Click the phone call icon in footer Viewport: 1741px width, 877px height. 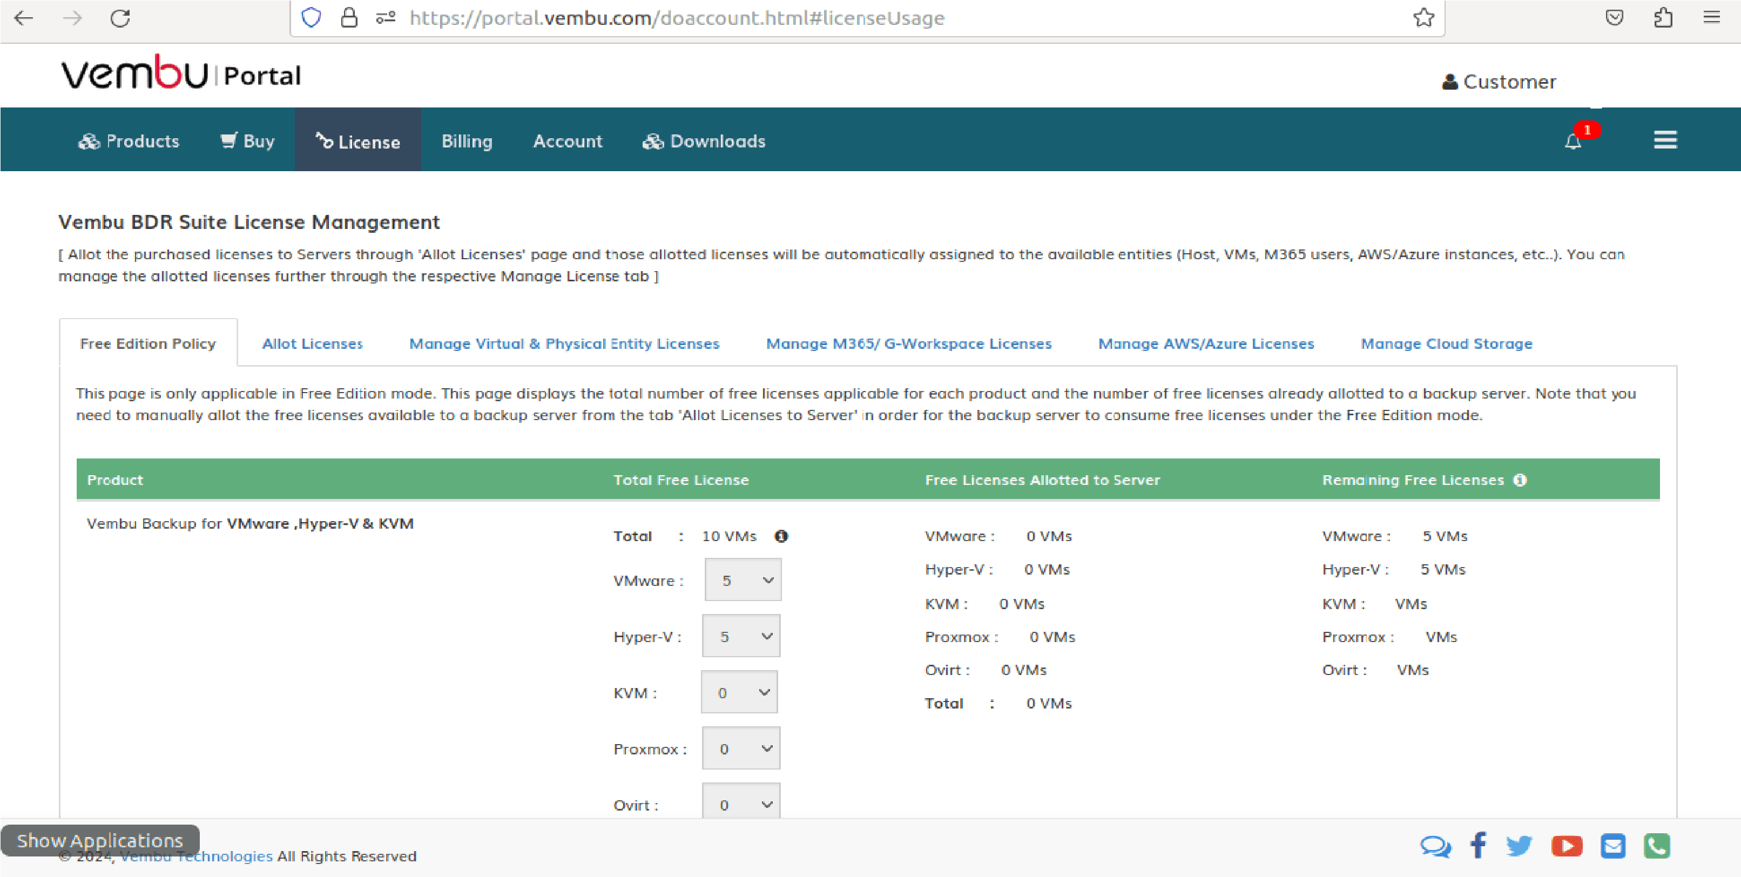1657,846
